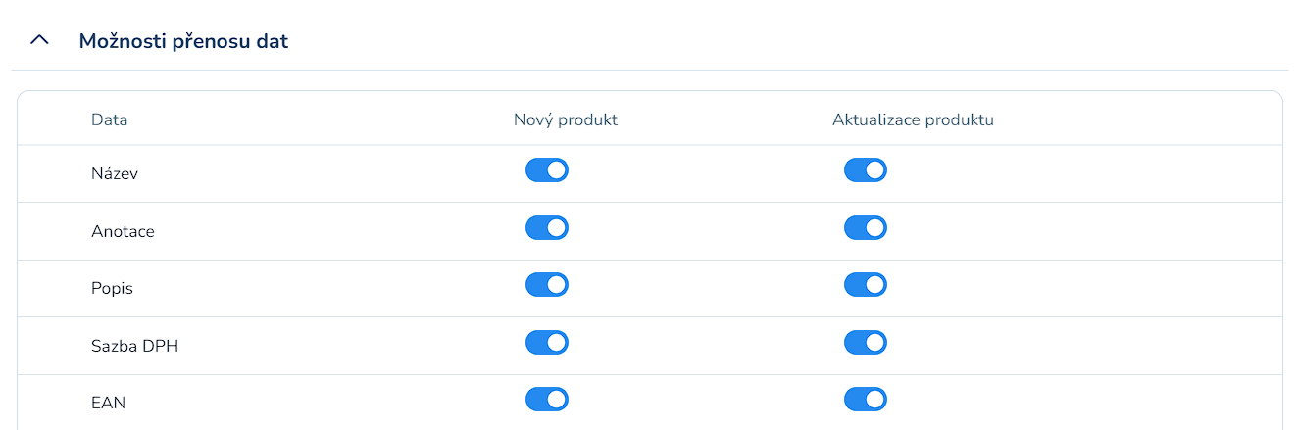Screen dimensions: 1299x430
Task: Disable EAN for Aktualizace produktu
Action: pyautogui.click(x=866, y=400)
